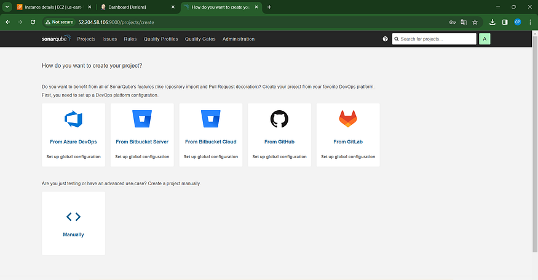Click 'Set up global configuration' under GitHub

(x=279, y=157)
